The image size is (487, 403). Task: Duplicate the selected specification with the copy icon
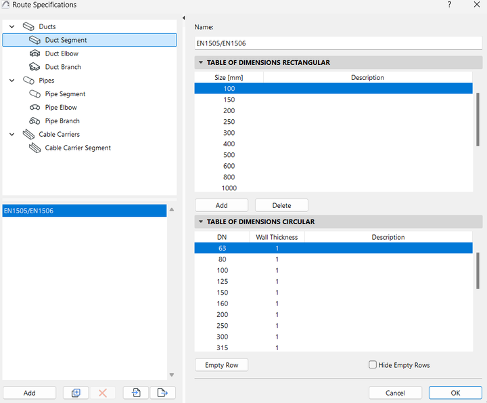[x=76, y=393]
